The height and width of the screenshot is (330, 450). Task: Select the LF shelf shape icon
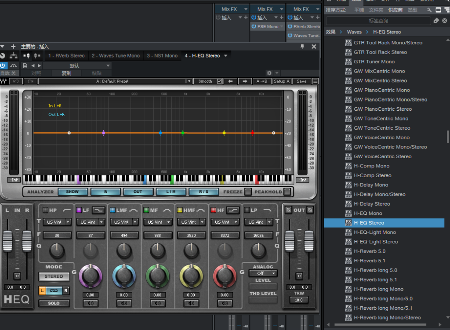98,210
